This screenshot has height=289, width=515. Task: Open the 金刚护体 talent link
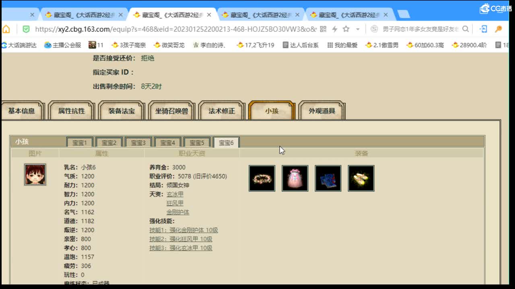pyautogui.click(x=178, y=212)
